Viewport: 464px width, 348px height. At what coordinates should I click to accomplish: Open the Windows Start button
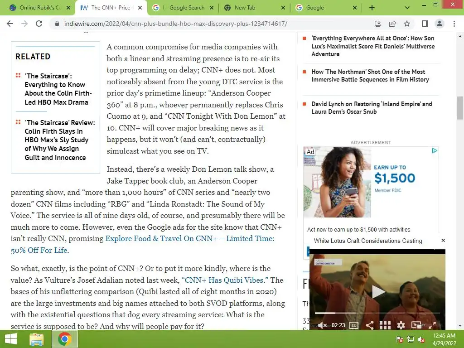click(x=11, y=339)
